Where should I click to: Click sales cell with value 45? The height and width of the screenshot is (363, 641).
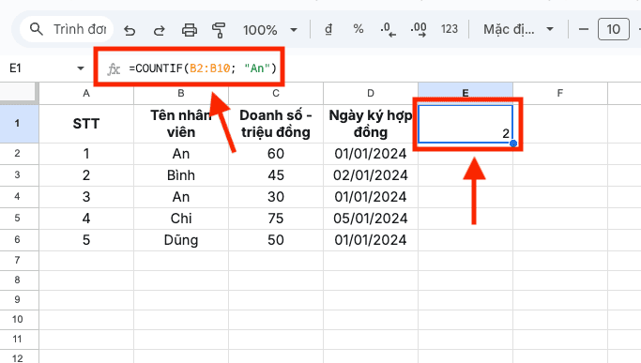276,175
